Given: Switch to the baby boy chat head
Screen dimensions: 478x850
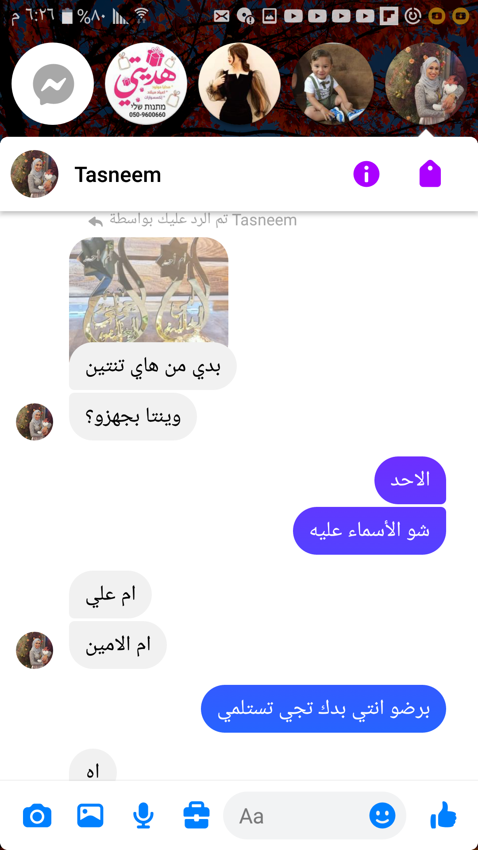Looking at the screenshot, I should coord(333,84).
